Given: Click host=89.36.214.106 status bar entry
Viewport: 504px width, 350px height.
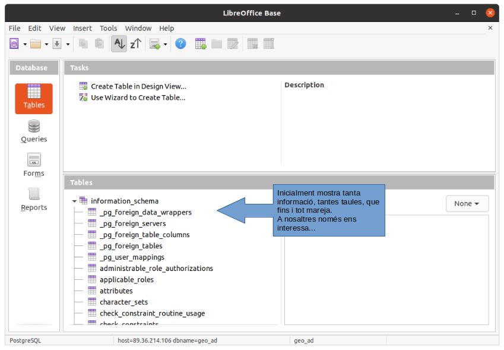Looking at the screenshot, I should [x=167, y=340].
